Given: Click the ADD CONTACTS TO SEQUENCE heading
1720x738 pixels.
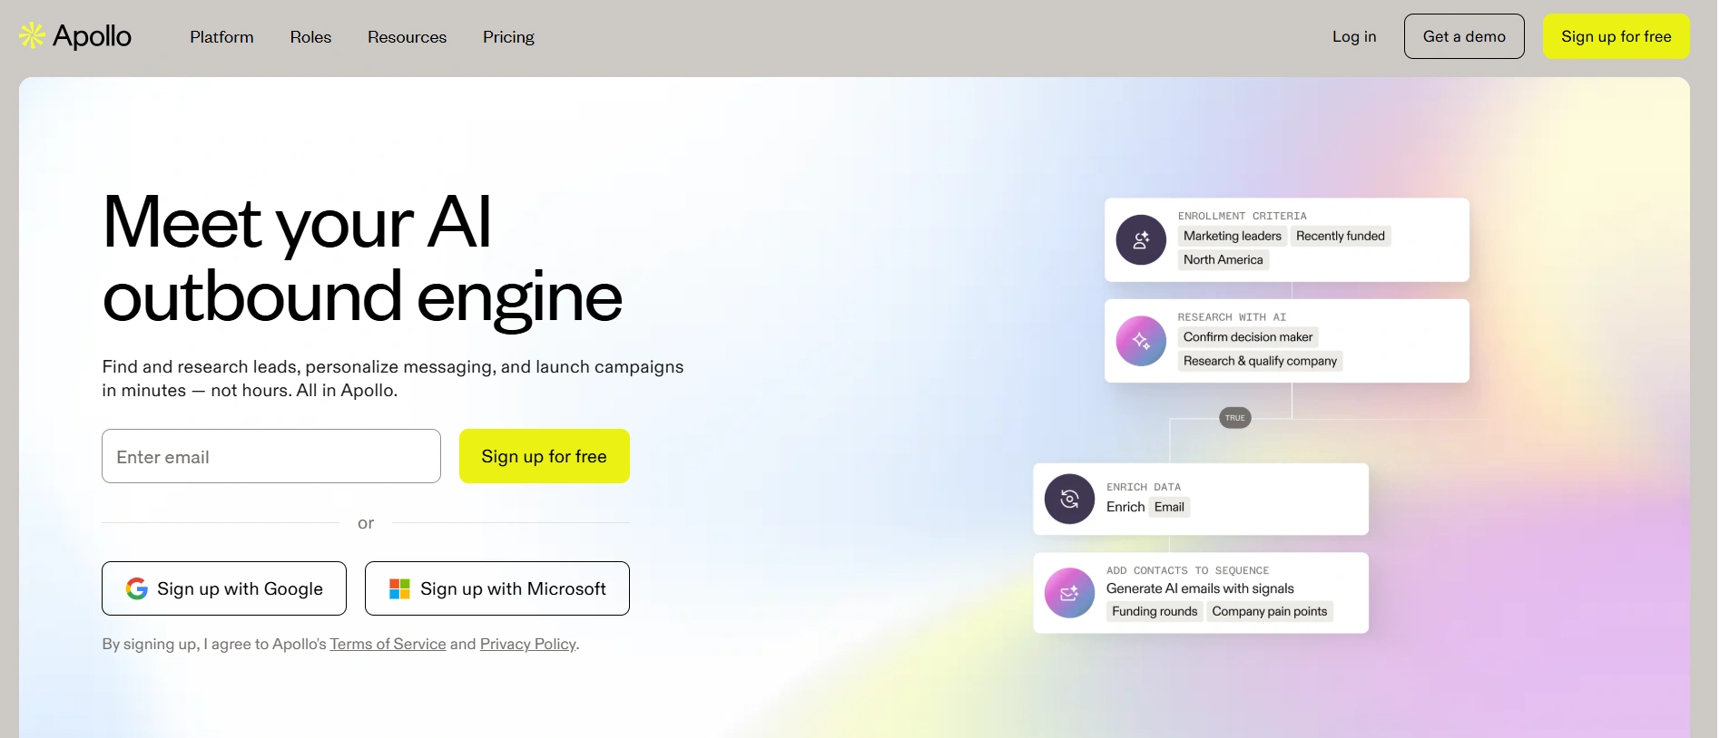Looking at the screenshot, I should click(1187, 570).
